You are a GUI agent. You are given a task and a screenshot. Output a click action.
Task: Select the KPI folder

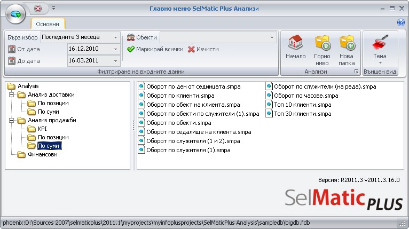(42, 129)
